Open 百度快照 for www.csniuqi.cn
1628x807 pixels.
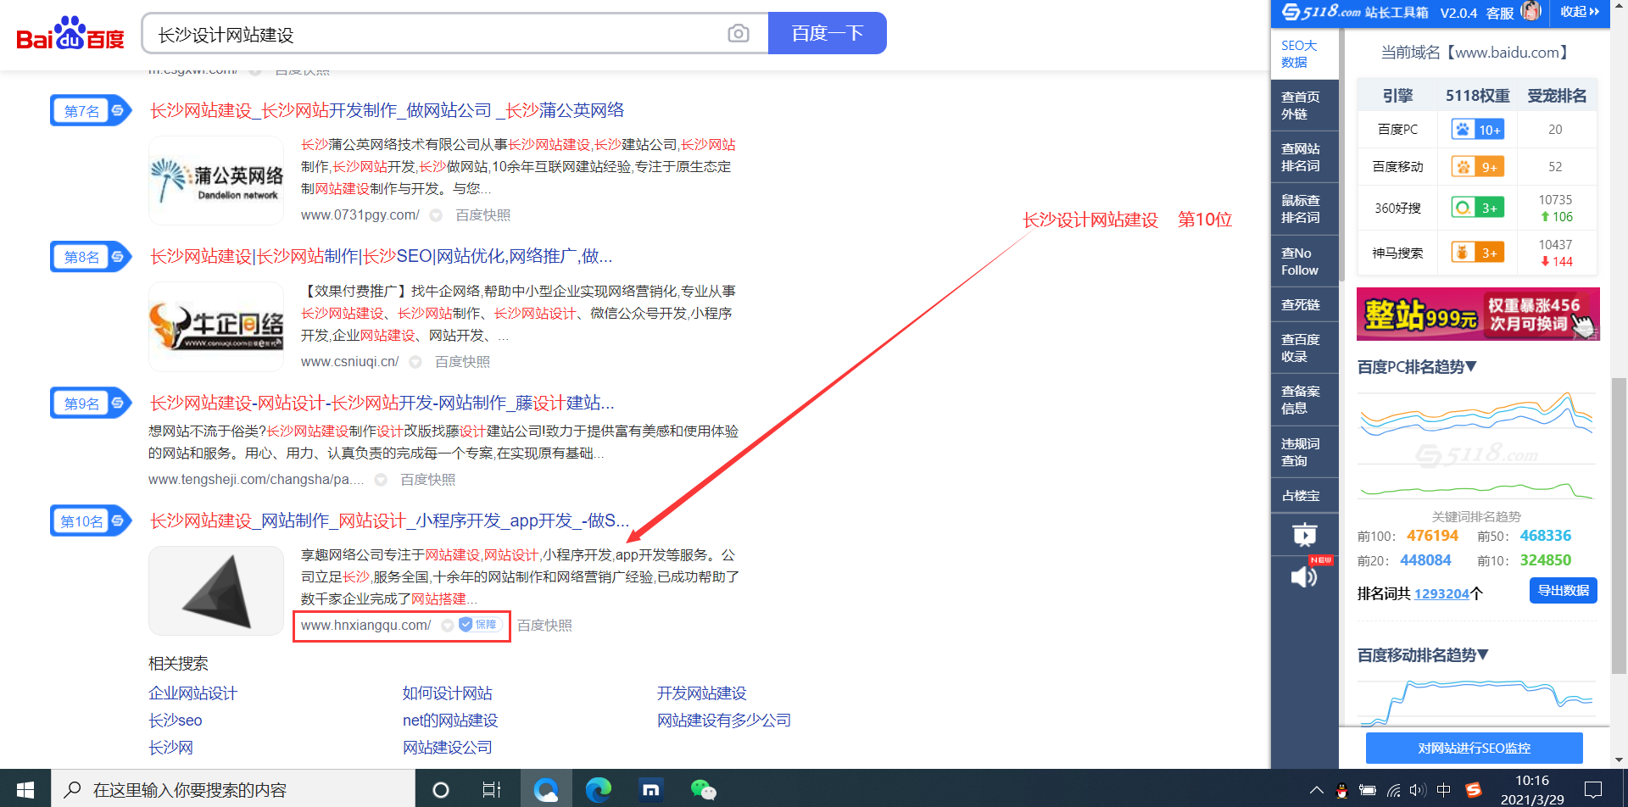click(462, 362)
